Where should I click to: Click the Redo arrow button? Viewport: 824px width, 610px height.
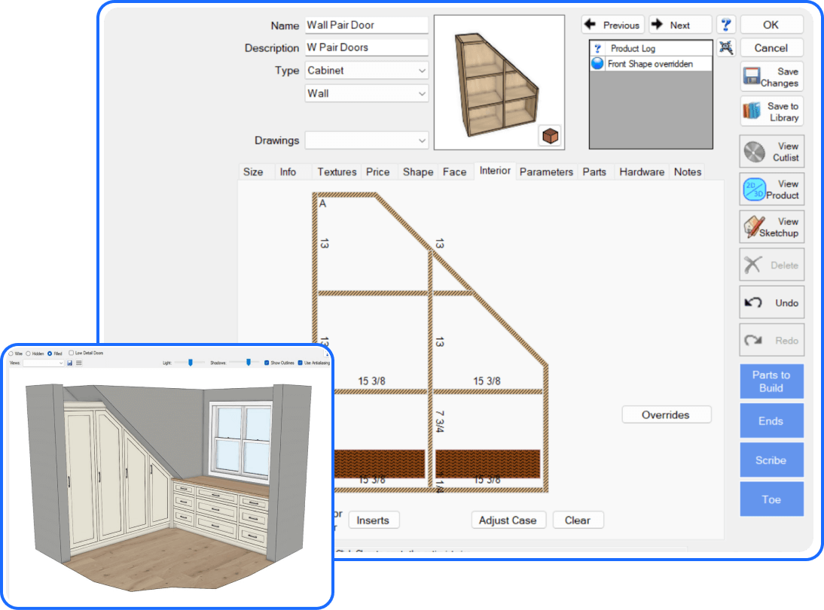pyautogui.click(x=771, y=340)
